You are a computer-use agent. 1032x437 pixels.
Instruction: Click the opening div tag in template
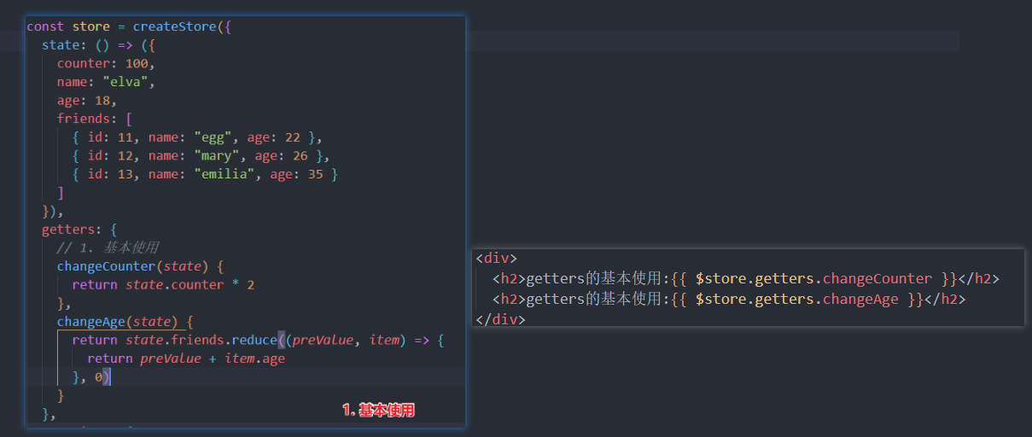point(496,259)
